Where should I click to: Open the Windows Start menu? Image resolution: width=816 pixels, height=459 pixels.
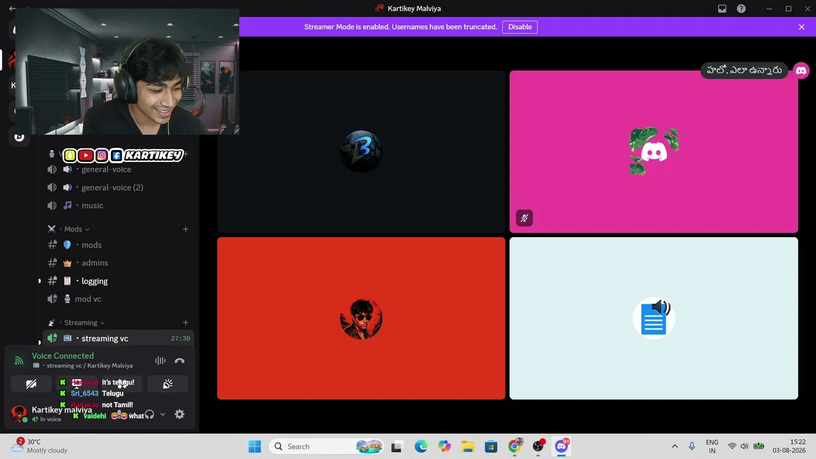coord(254,446)
